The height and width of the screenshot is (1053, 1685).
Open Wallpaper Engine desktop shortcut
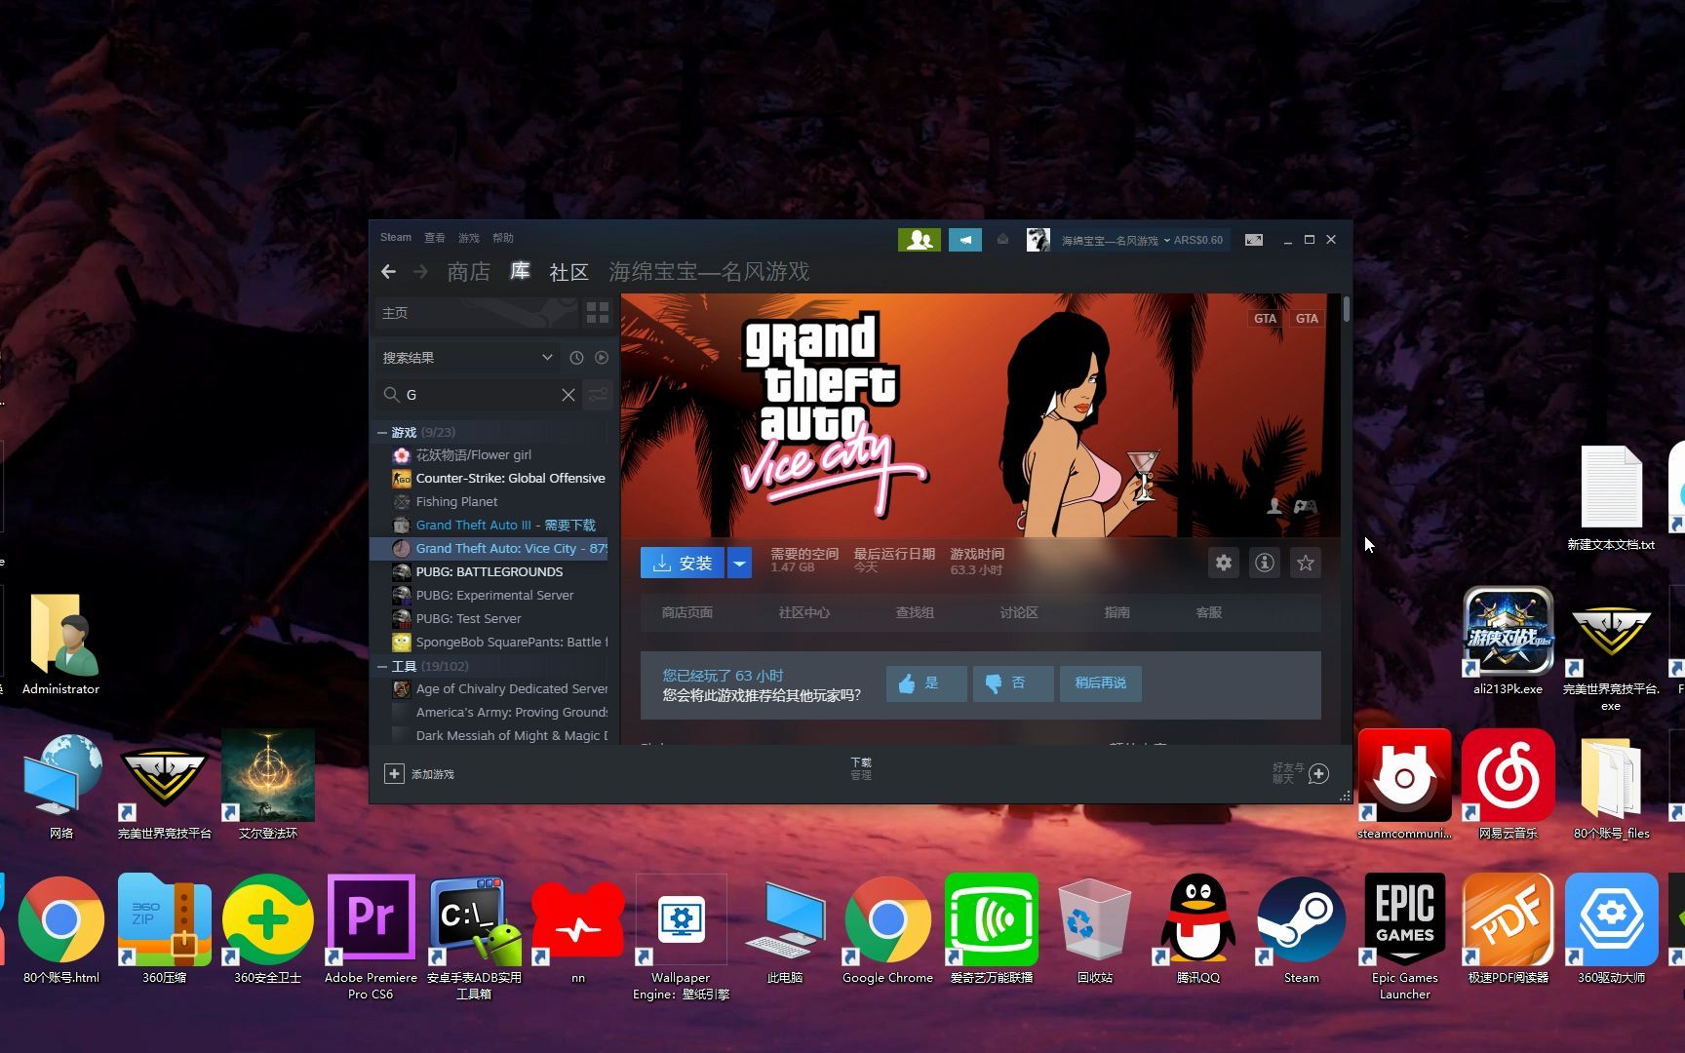tap(681, 937)
